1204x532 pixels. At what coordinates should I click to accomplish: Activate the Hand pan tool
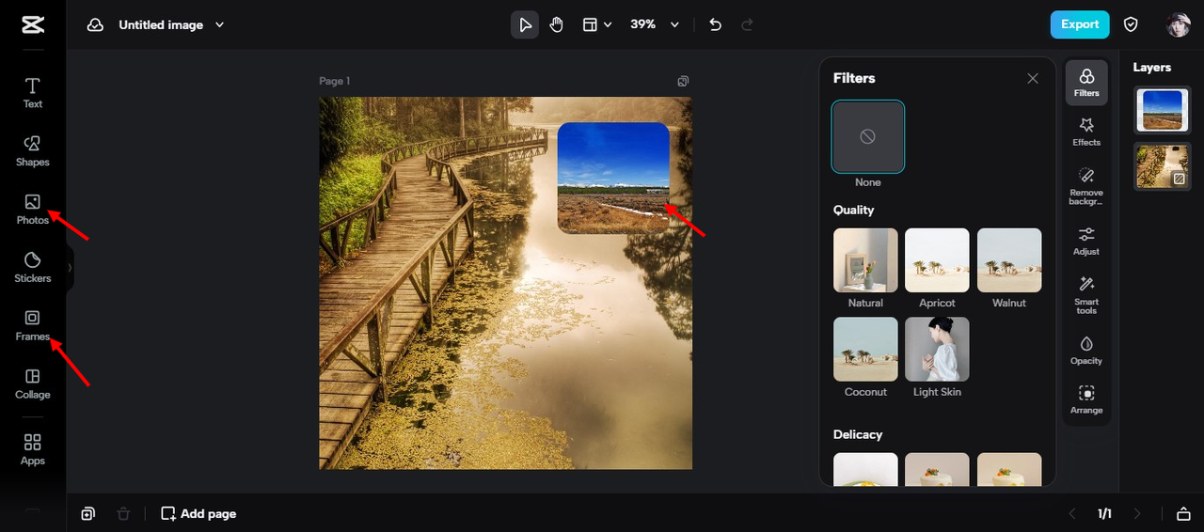click(557, 24)
